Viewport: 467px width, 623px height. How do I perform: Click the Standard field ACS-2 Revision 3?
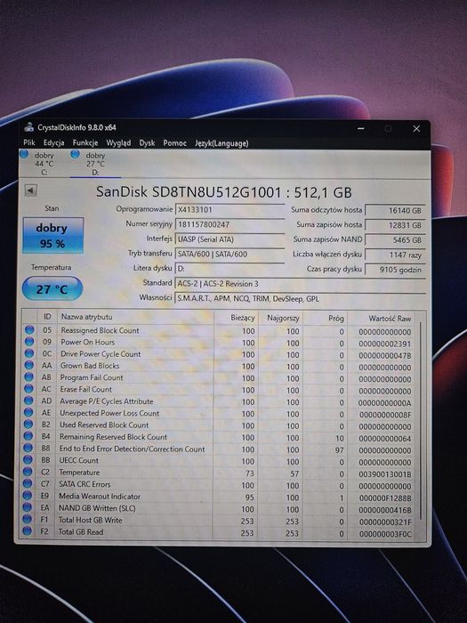click(x=300, y=284)
